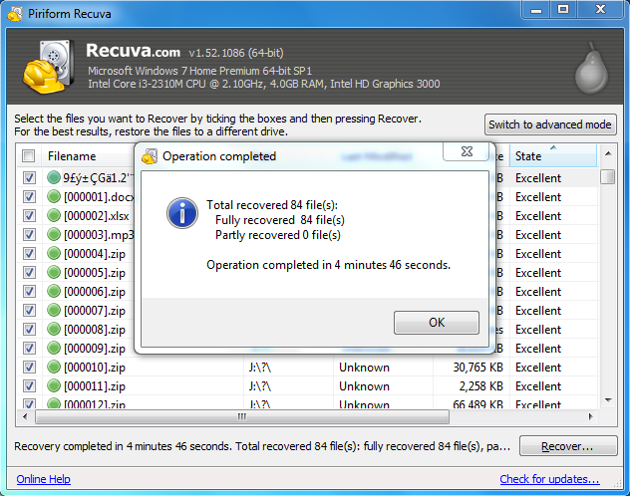Click Excellent state of [000005].zip
630x496 pixels.
(538, 273)
